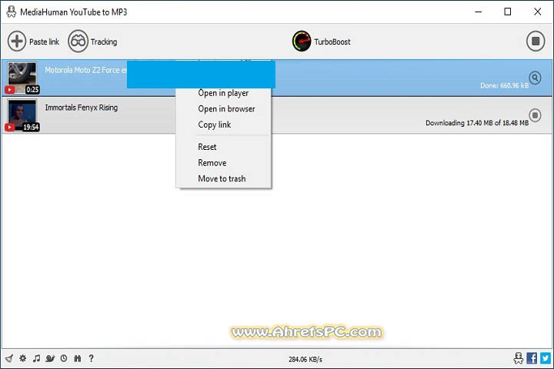Image resolution: width=554 pixels, height=369 pixels.
Task: Click the MediaHuman app icon in title bar
Action: click(11, 12)
